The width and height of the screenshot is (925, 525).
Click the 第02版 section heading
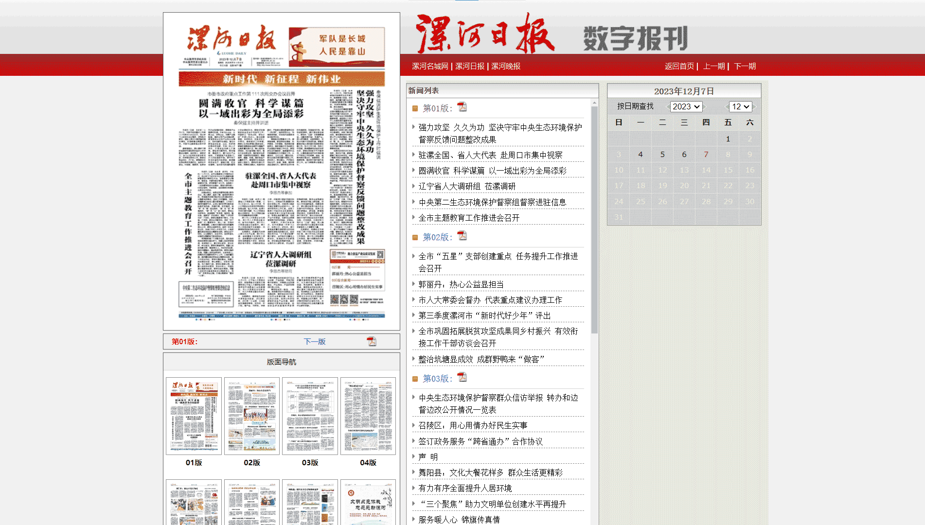[437, 237]
